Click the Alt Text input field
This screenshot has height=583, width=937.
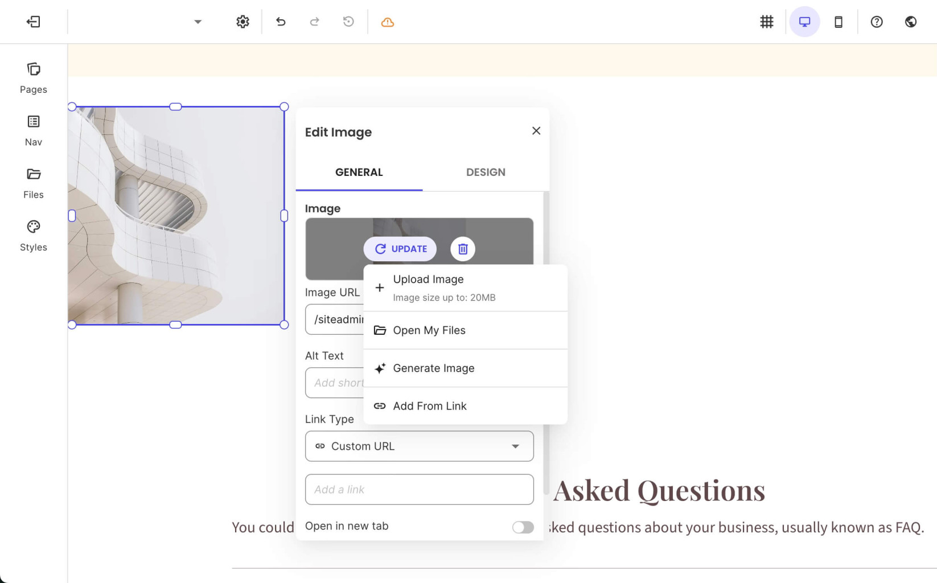pos(335,383)
